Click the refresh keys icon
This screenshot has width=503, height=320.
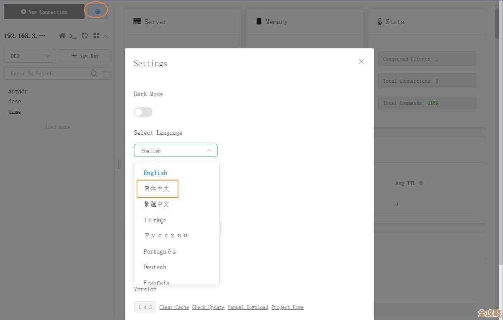point(85,36)
